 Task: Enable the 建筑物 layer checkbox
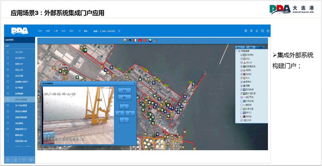242,105
